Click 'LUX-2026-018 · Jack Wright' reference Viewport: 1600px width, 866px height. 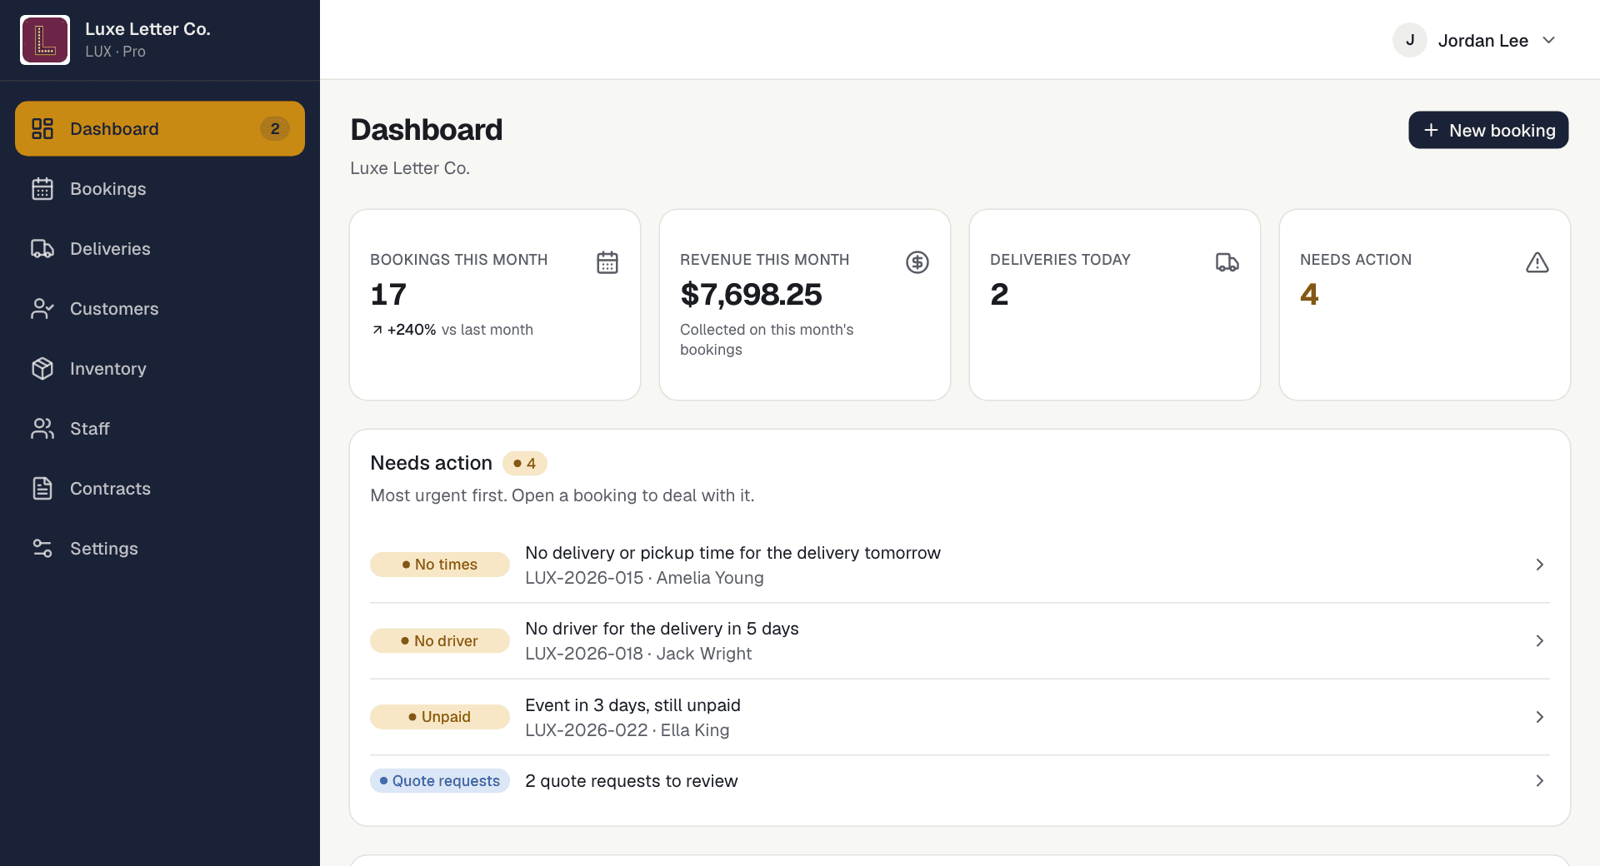point(638,654)
